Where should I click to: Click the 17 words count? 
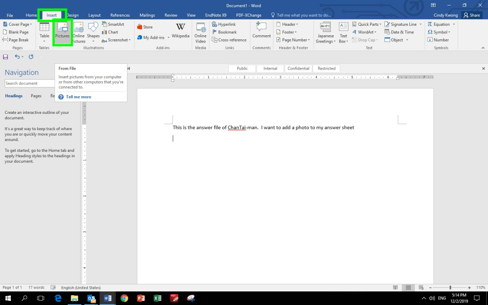(x=37, y=287)
